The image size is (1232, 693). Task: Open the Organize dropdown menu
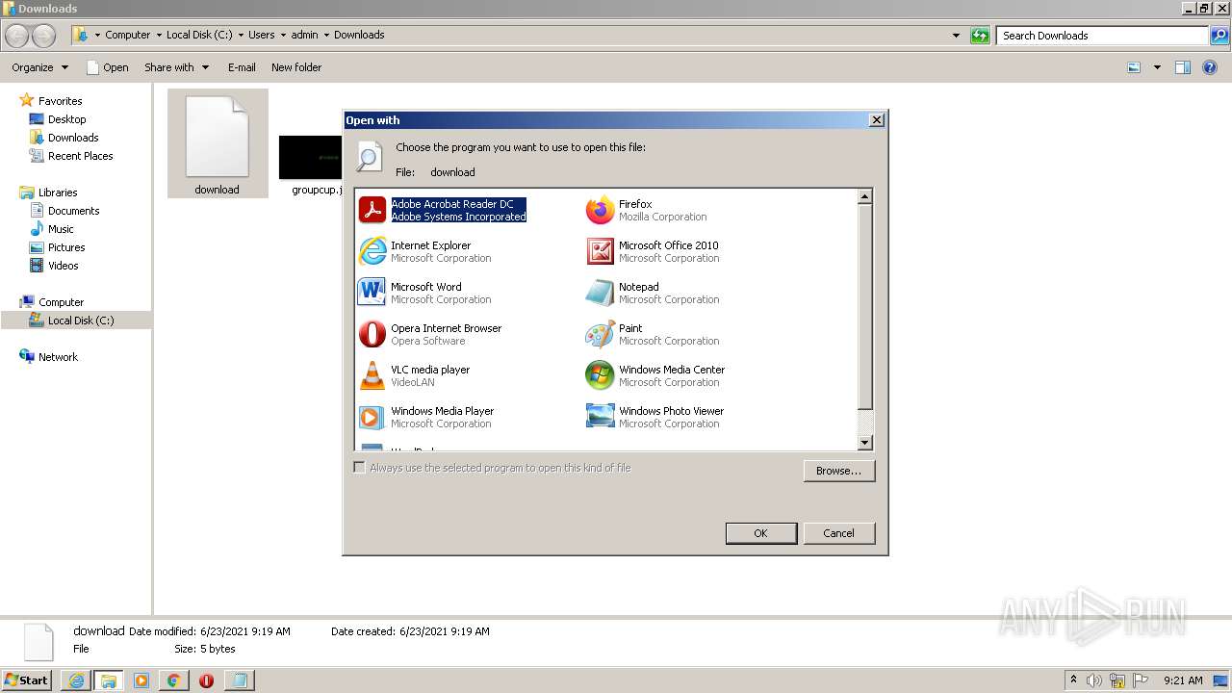click(40, 67)
